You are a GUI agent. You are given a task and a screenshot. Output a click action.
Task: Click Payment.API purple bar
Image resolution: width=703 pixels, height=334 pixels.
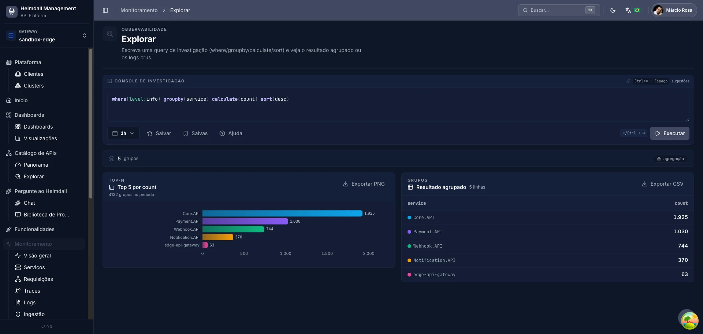(x=245, y=221)
